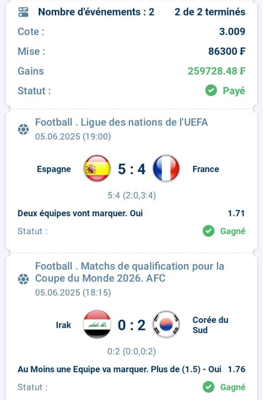The width and height of the screenshot is (263, 400).
Task: Tap the France flag icon
Action: pyautogui.click(x=166, y=169)
